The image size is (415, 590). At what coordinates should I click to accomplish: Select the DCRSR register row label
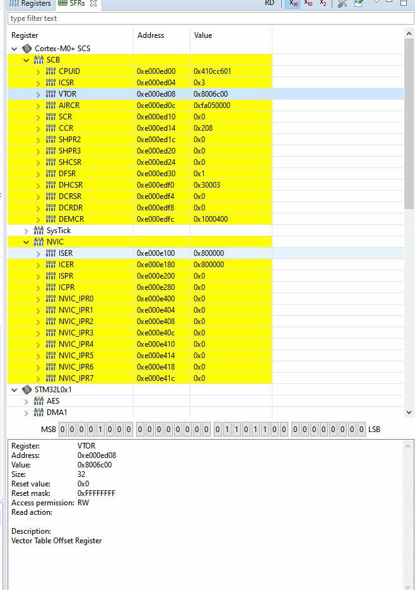point(70,196)
